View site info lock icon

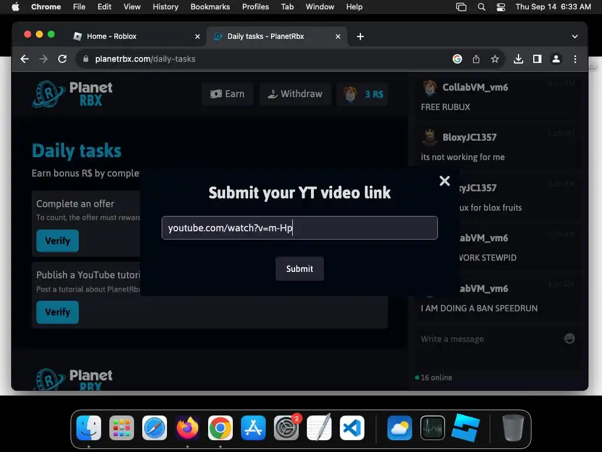86,59
